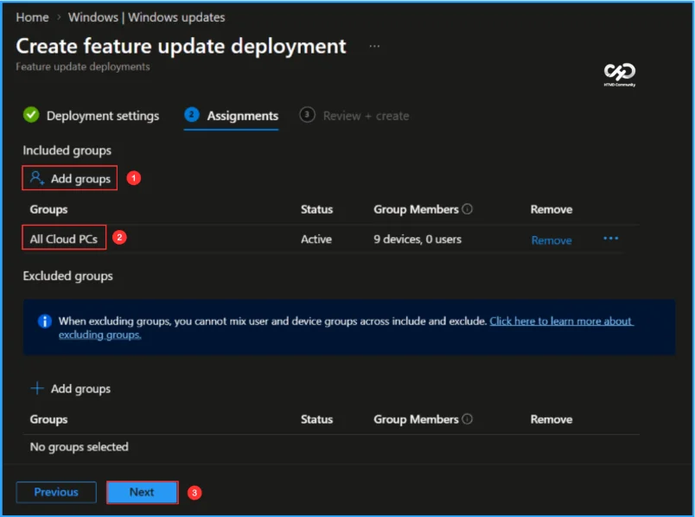Click the Groups column header in included table
695x517 pixels.
click(48, 209)
